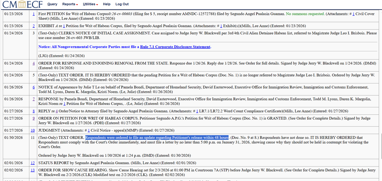Follow the 're 1' link in Exhibit A entry
The height and width of the screenshot is (181, 382).
coord(64,26)
